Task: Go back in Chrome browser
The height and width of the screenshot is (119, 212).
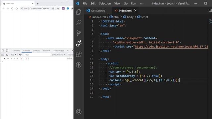Action: (x=4, y=8)
